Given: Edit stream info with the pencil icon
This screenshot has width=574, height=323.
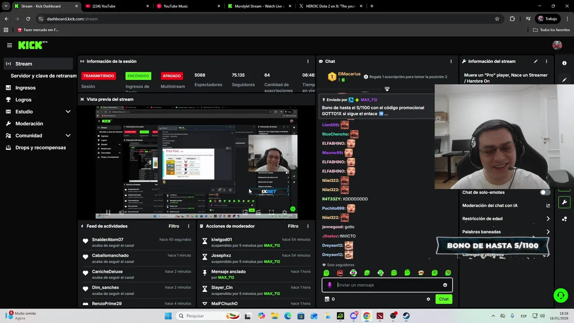Looking at the screenshot, I should 535,61.
